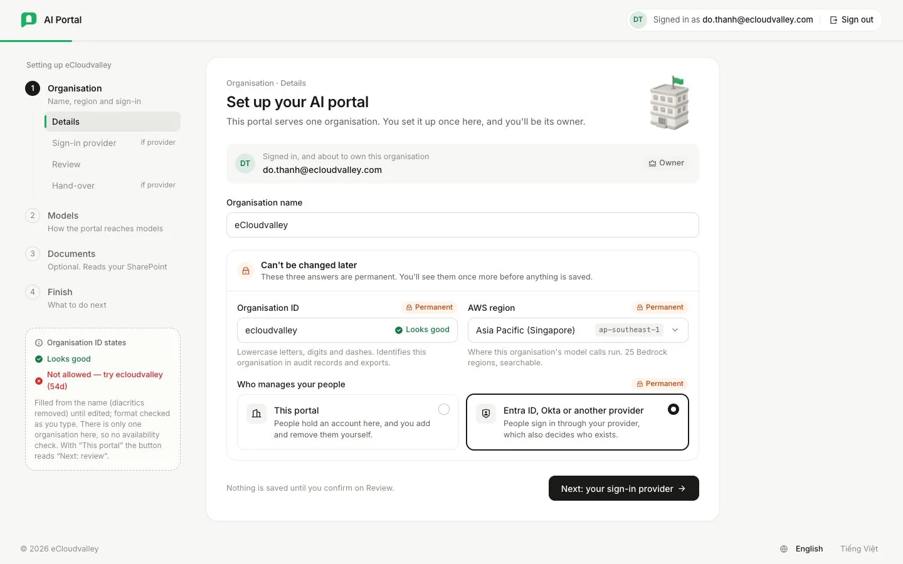This screenshot has width=903, height=564.
Task: Open the AWS region dropdown chevron
Action: (x=675, y=330)
